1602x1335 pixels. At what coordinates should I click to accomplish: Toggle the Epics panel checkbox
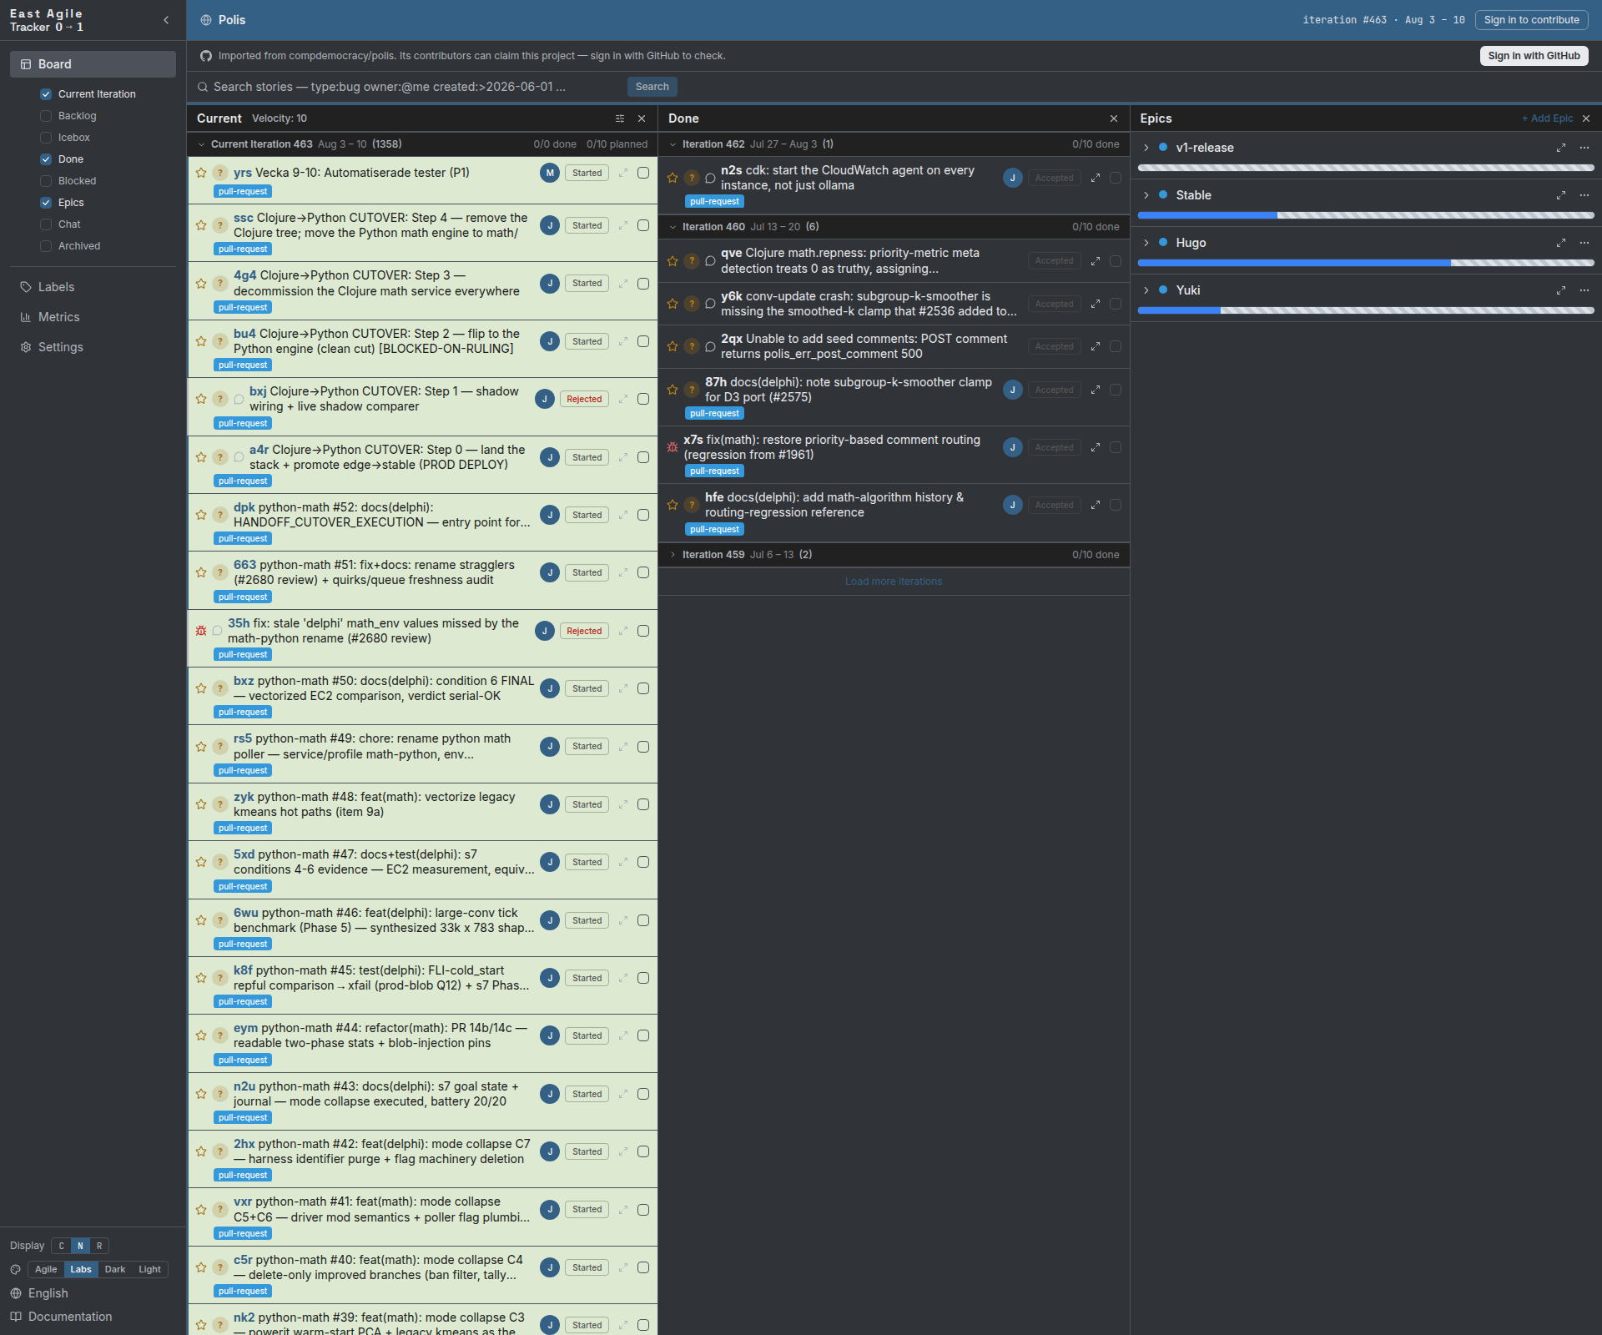click(x=46, y=203)
